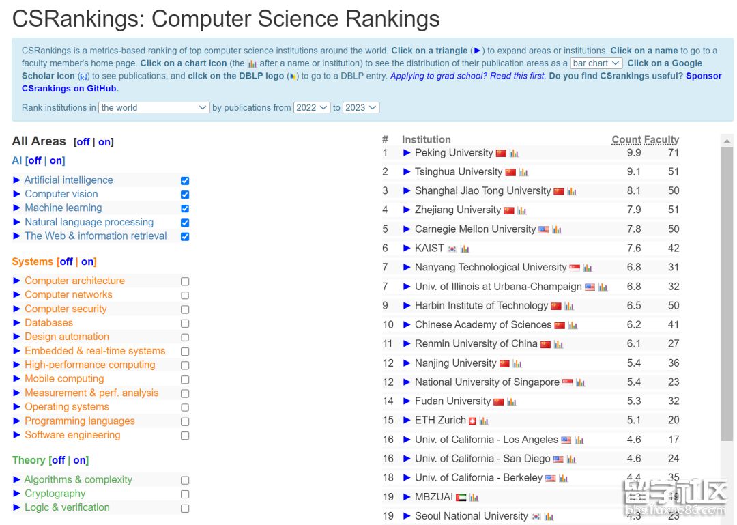Turn off AI areas via AI 'off'
737x525 pixels.
pyautogui.click(x=35, y=161)
